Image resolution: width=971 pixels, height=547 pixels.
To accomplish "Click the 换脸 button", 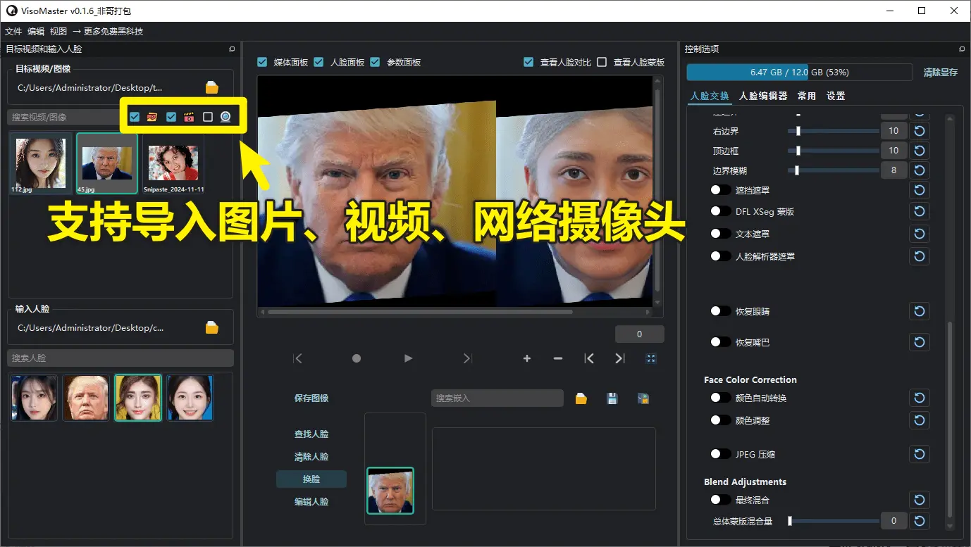I will coord(311,479).
